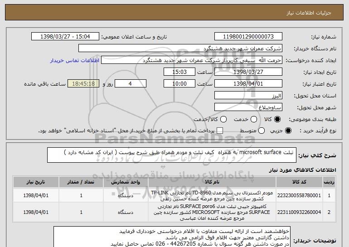Select the خدمت radio button
The width and height of the screenshot is (349, 247).
(254, 119)
